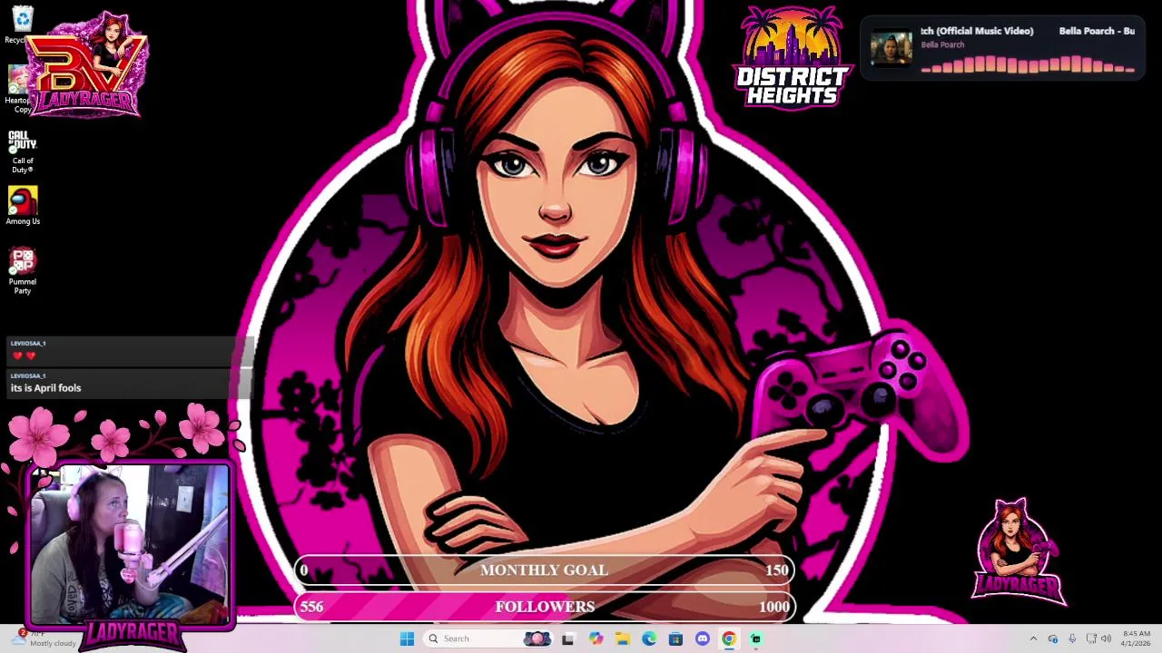Open the volume speaker tray icon

pos(1107,638)
